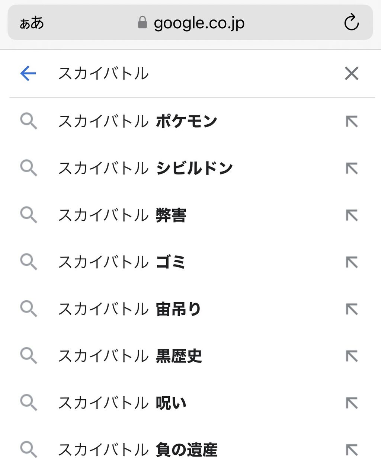Fill search box using ポケモン arrow icon
Image resolution: width=381 pixels, height=467 pixels.
coord(351,121)
